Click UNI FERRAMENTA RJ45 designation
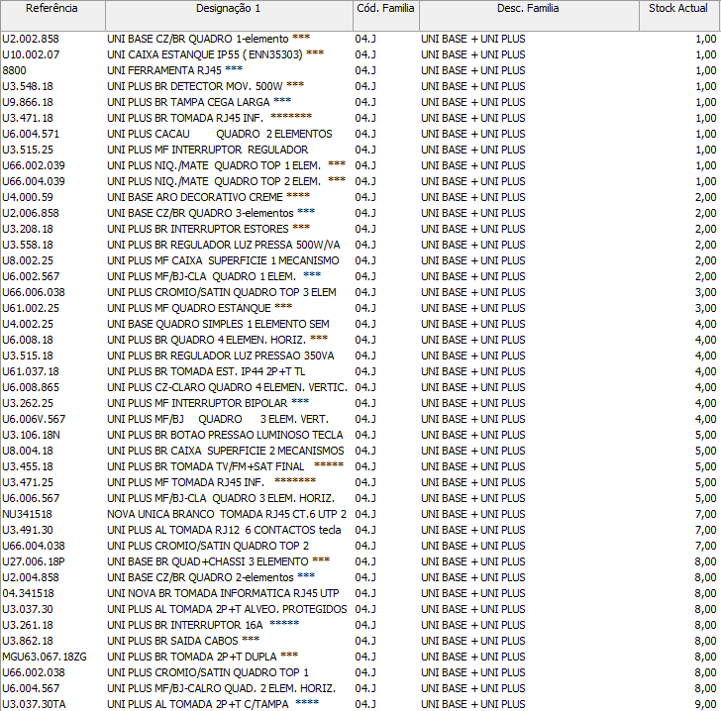 click(x=174, y=71)
